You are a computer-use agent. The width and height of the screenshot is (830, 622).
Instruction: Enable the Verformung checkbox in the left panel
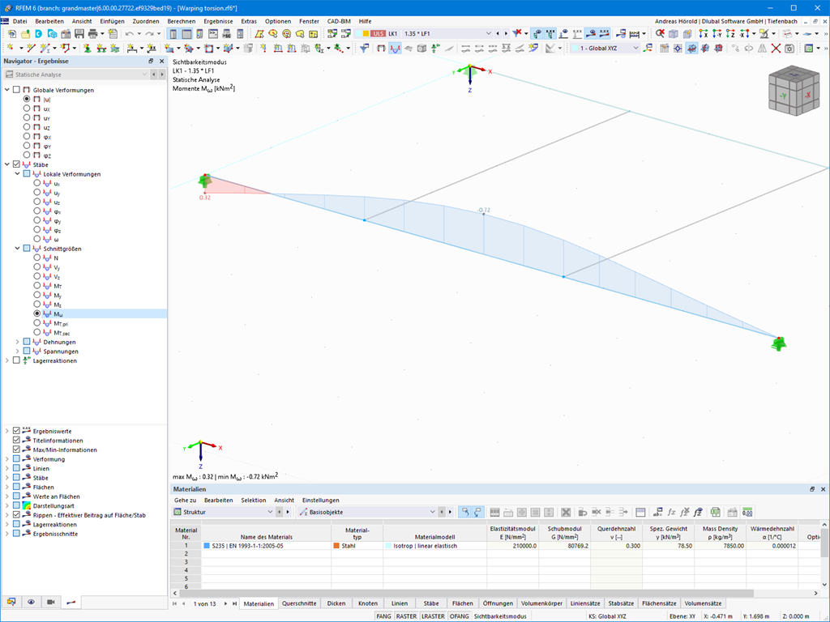point(16,458)
